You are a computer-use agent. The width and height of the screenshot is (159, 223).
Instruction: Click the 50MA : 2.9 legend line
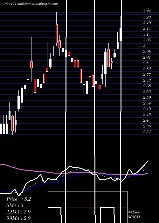(x=18, y=218)
